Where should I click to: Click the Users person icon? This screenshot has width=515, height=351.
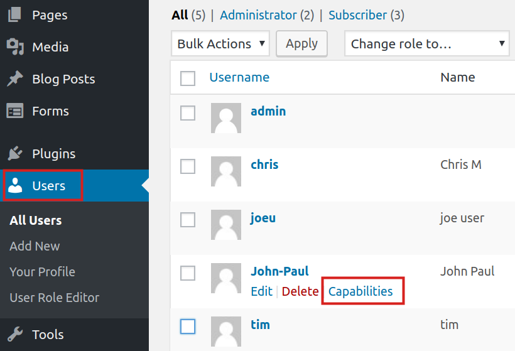point(16,186)
